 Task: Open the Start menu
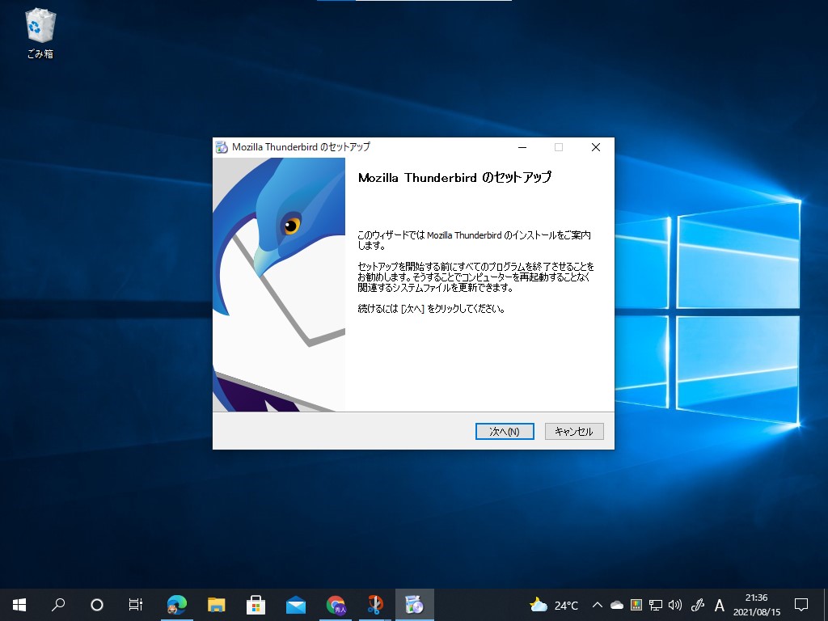(x=19, y=604)
